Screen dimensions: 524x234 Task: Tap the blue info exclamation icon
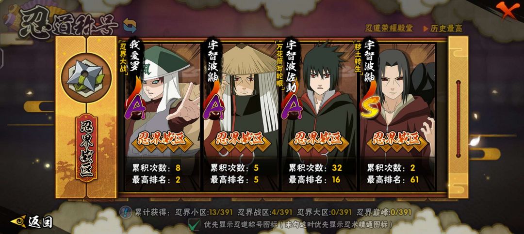pos(126,212)
